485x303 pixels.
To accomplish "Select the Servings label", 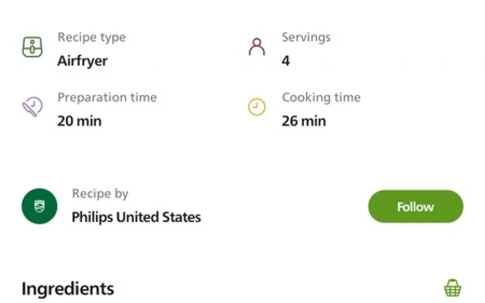I will [x=306, y=37].
